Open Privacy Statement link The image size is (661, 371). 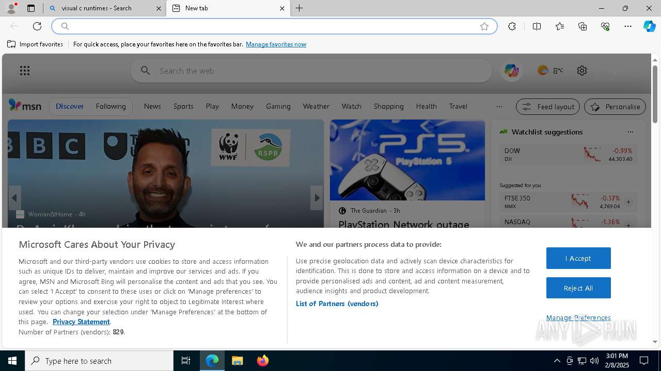coord(81,322)
